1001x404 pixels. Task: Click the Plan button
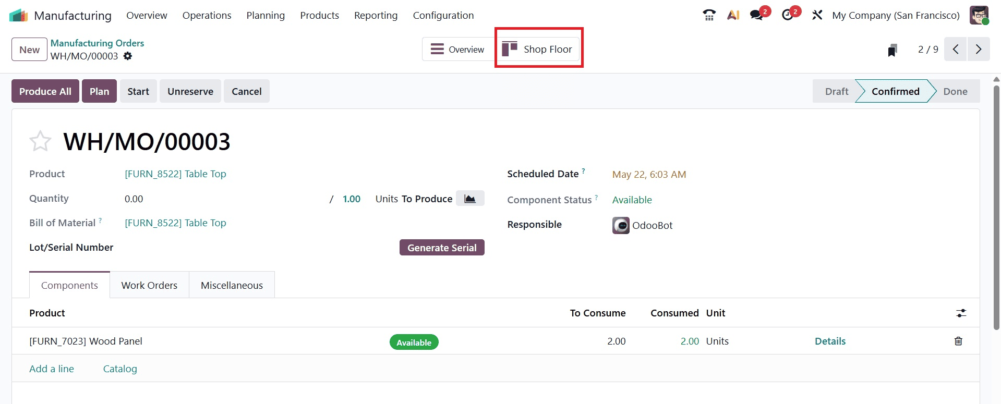[99, 91]
